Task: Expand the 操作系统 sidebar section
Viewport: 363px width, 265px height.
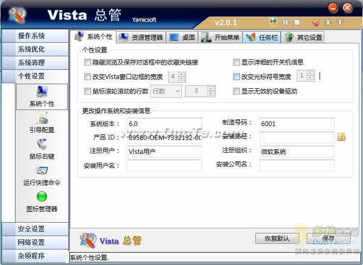Action: tap(35, 36)
